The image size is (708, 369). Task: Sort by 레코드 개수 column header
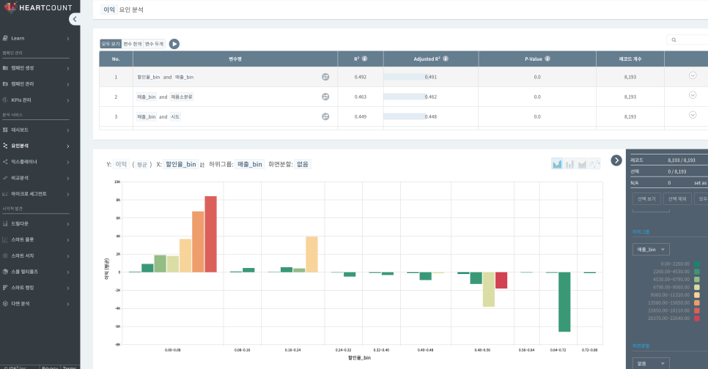(x=630, y=59)
